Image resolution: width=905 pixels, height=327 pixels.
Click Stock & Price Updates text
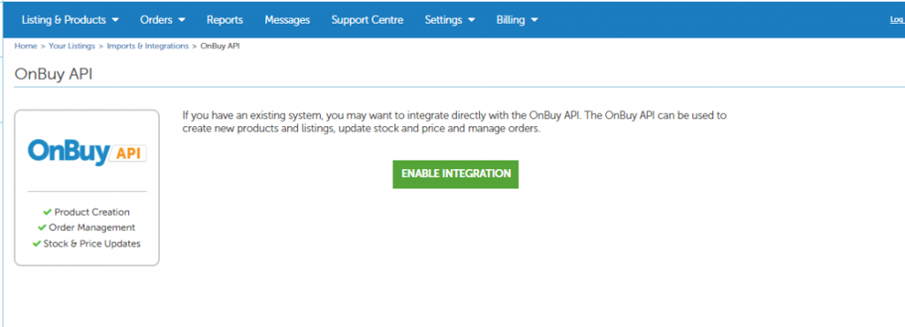tap(92, 243)
